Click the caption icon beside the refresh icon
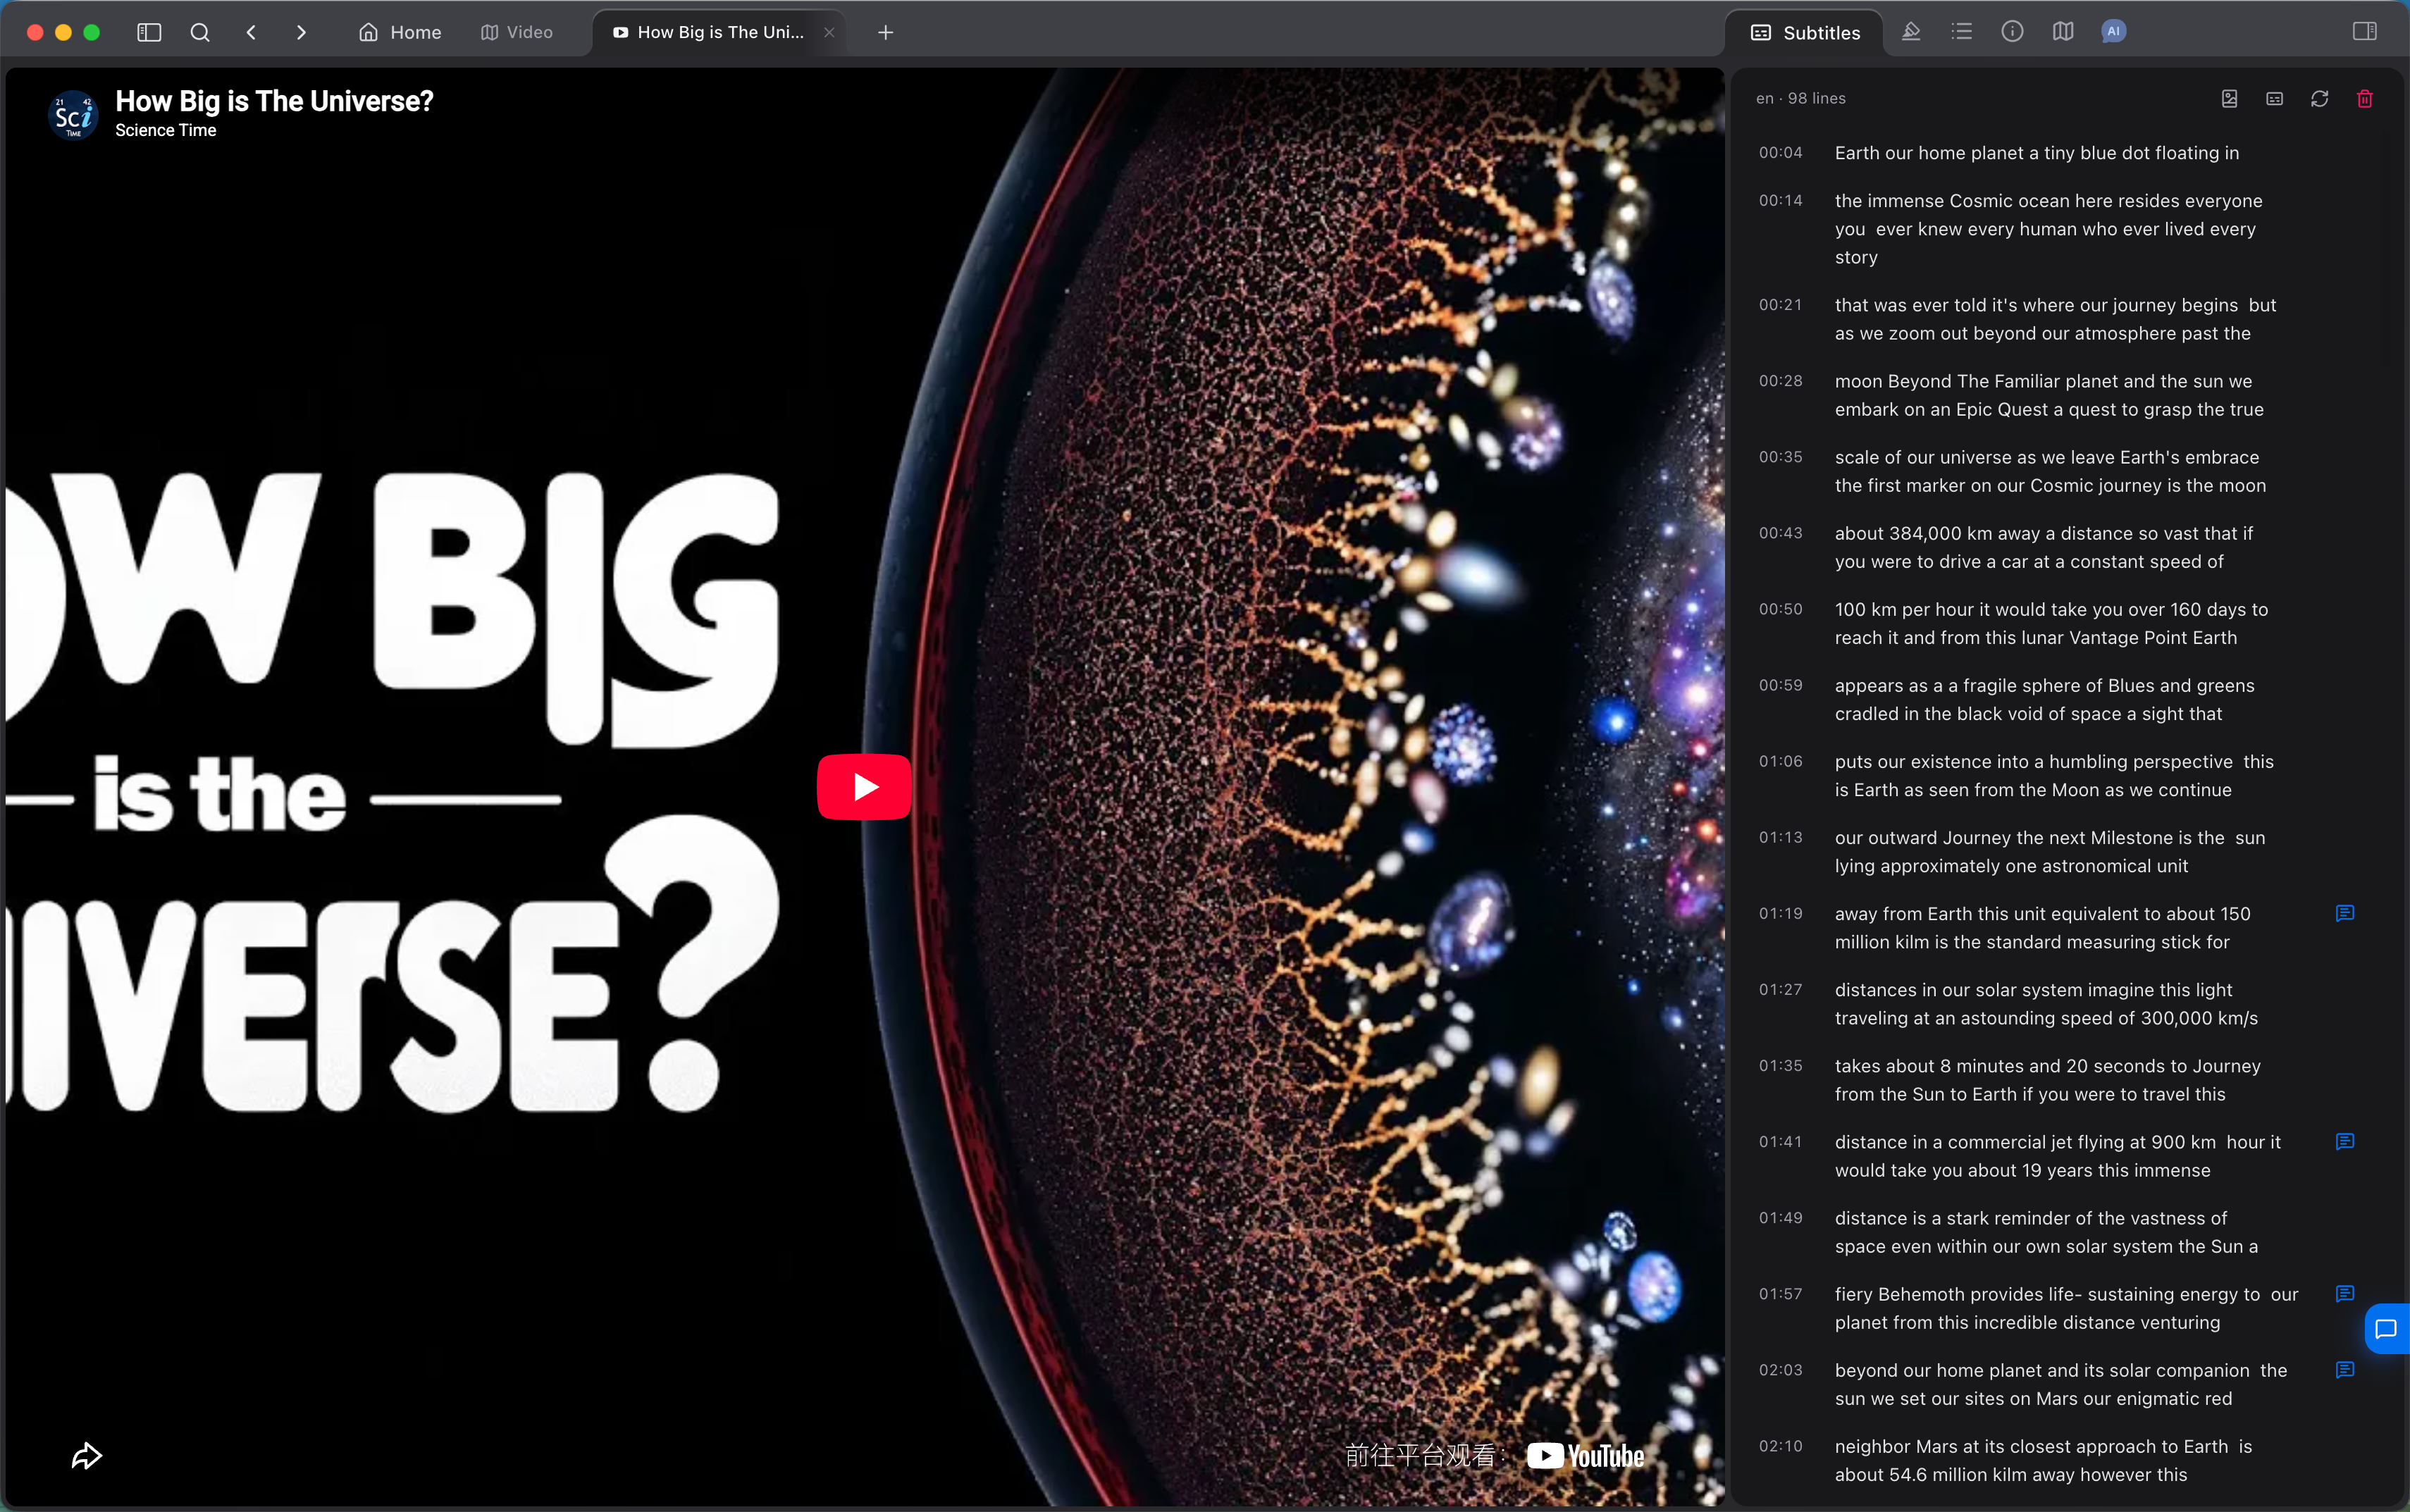Screen dimensions: 2410x1512 pyautogui.click(x=2275, y=98)
